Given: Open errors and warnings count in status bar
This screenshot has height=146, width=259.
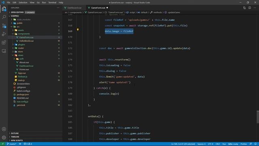Looking at the screenshot, I should tap(28, 144).
